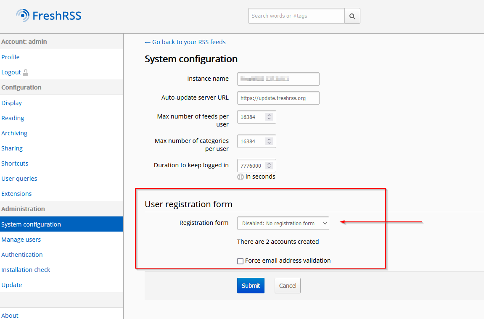Go to Extensions in the sidebar
Image resolution: width=484 pixels, height=319 pixels.
[16, 194]
